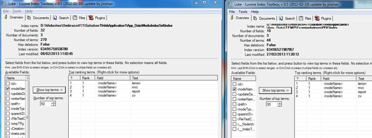Maximize the left Luke window
The image size is (372, 138).
coord(204,2)
